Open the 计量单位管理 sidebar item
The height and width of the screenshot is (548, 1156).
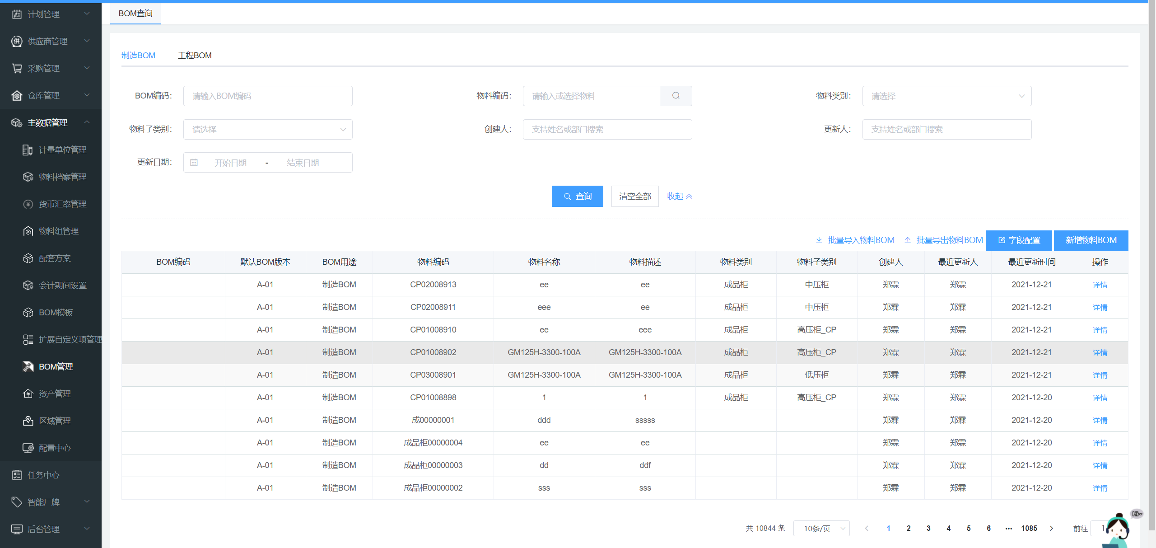[x=62, y=150]
